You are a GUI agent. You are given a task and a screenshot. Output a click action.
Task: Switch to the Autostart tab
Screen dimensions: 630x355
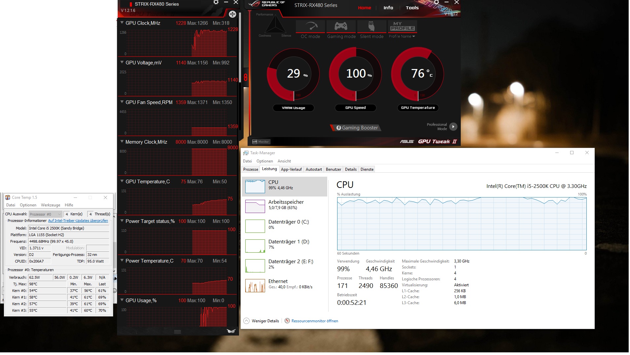click(x=314, y=169)
